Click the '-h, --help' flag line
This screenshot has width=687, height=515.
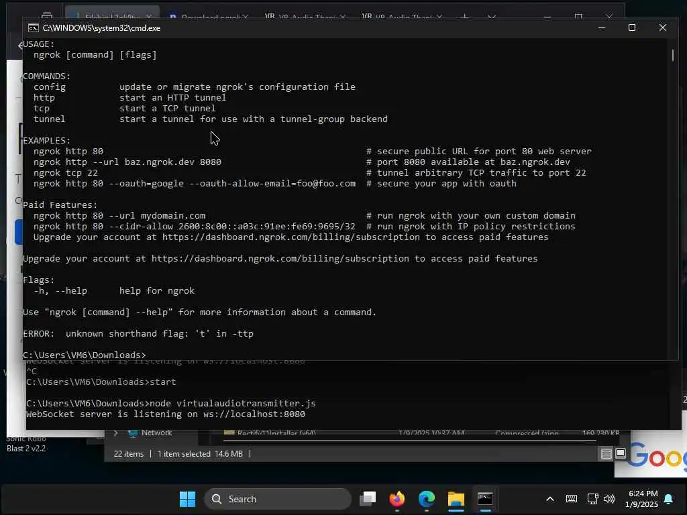pyautogui.click(x=60, y=291)
